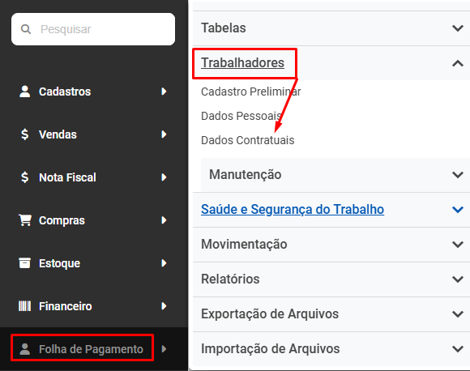
Task: Click the magnifying glass search icon
Action: click(26, 29)
